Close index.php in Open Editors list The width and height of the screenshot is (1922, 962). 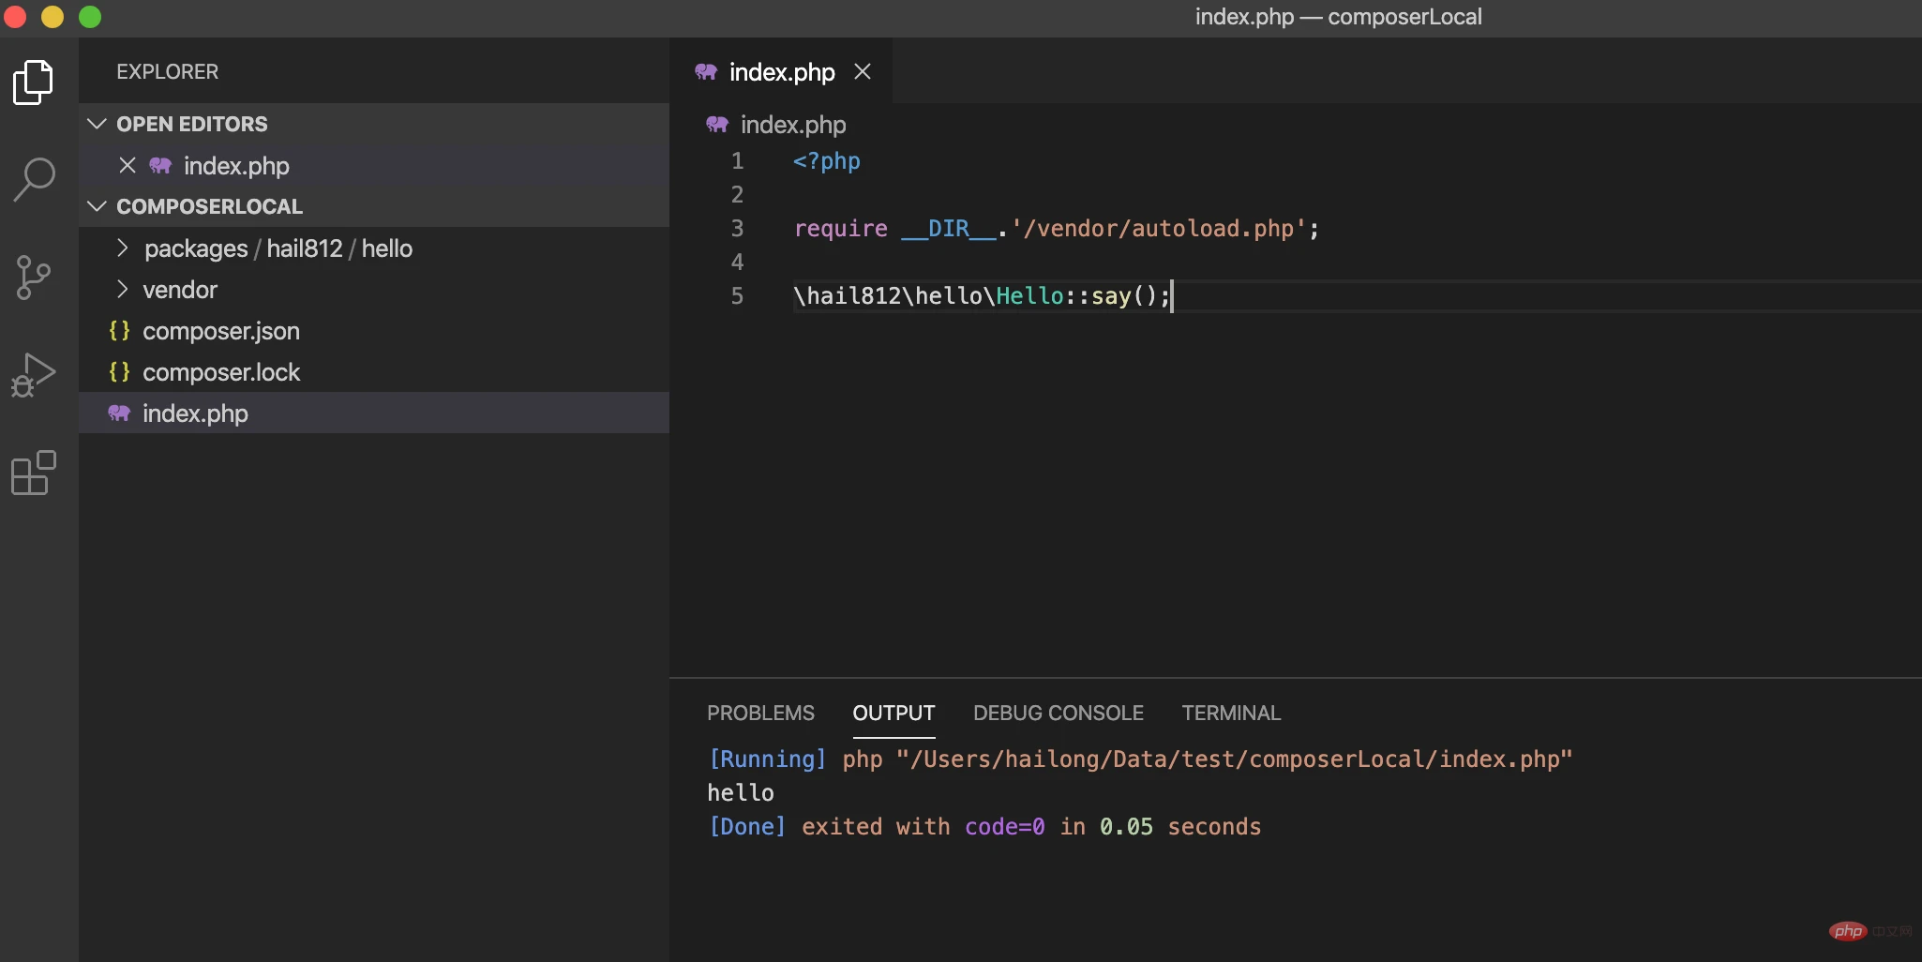128,166
